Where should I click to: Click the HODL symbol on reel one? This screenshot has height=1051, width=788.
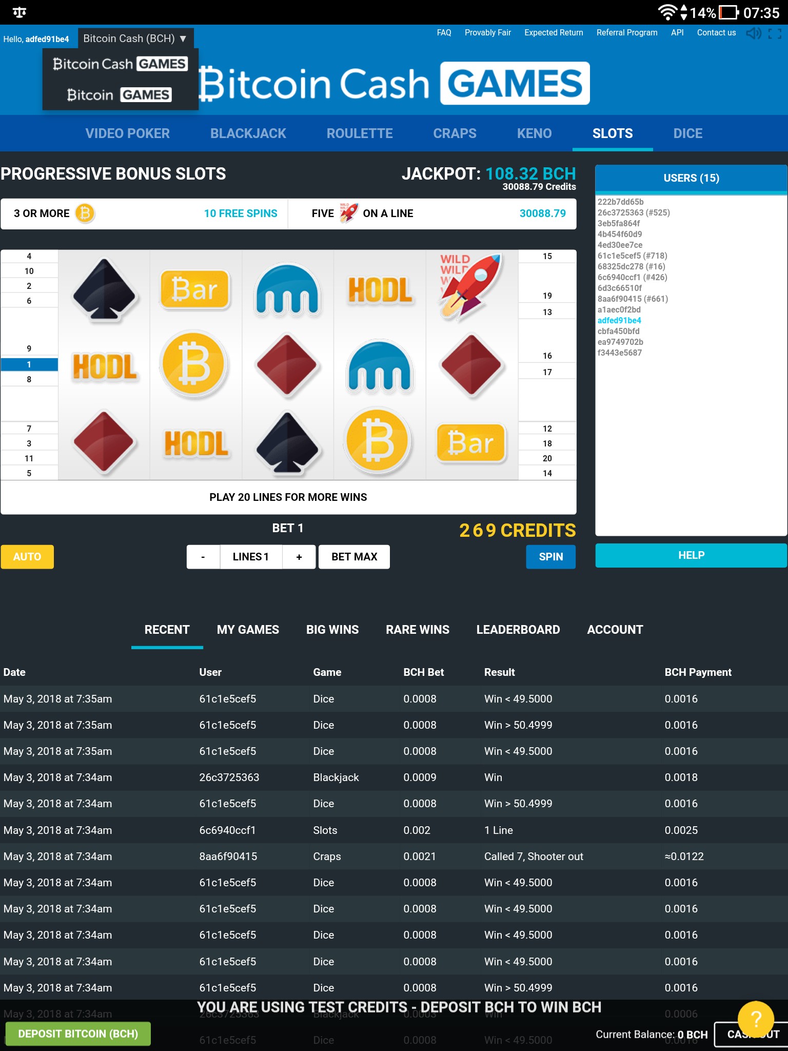105,366
